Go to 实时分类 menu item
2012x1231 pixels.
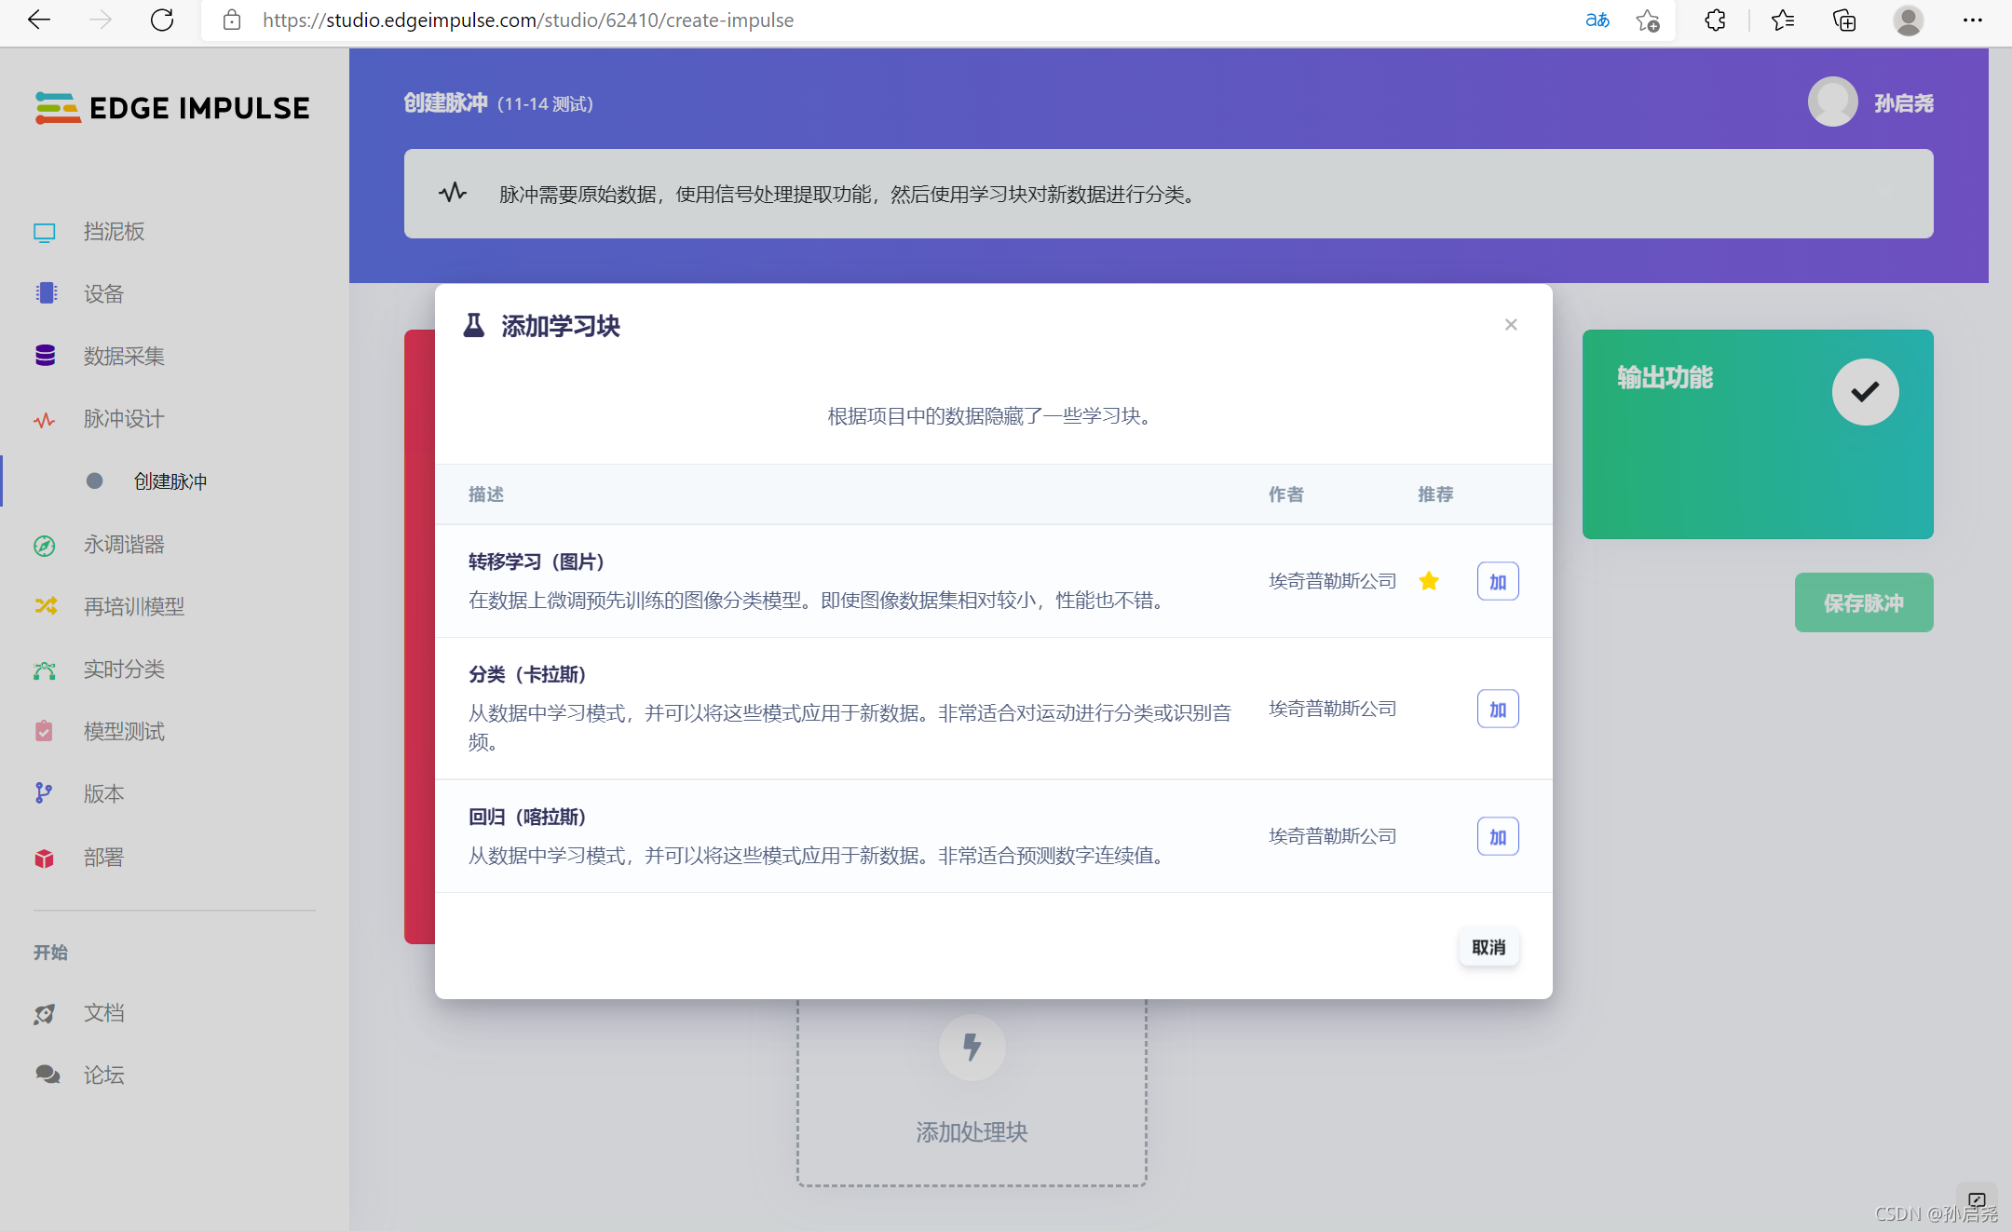(x=123, y=669)
